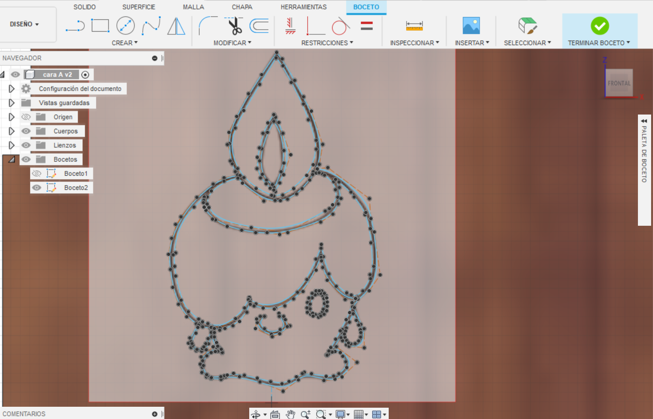This screenshot has width=653, height=419.
Task: Hide the Boceto2 sketch
Action: (x=36, y=188)
